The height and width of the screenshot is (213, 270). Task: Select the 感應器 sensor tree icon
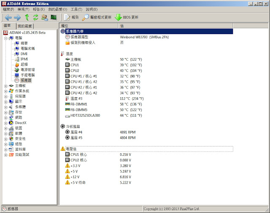[17, 80]
